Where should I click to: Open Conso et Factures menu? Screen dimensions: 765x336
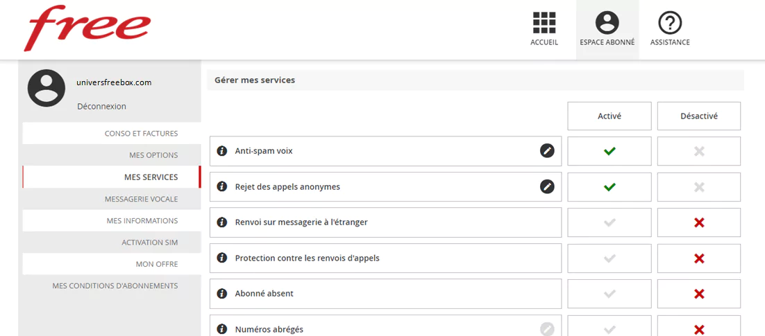coord(141,134)
